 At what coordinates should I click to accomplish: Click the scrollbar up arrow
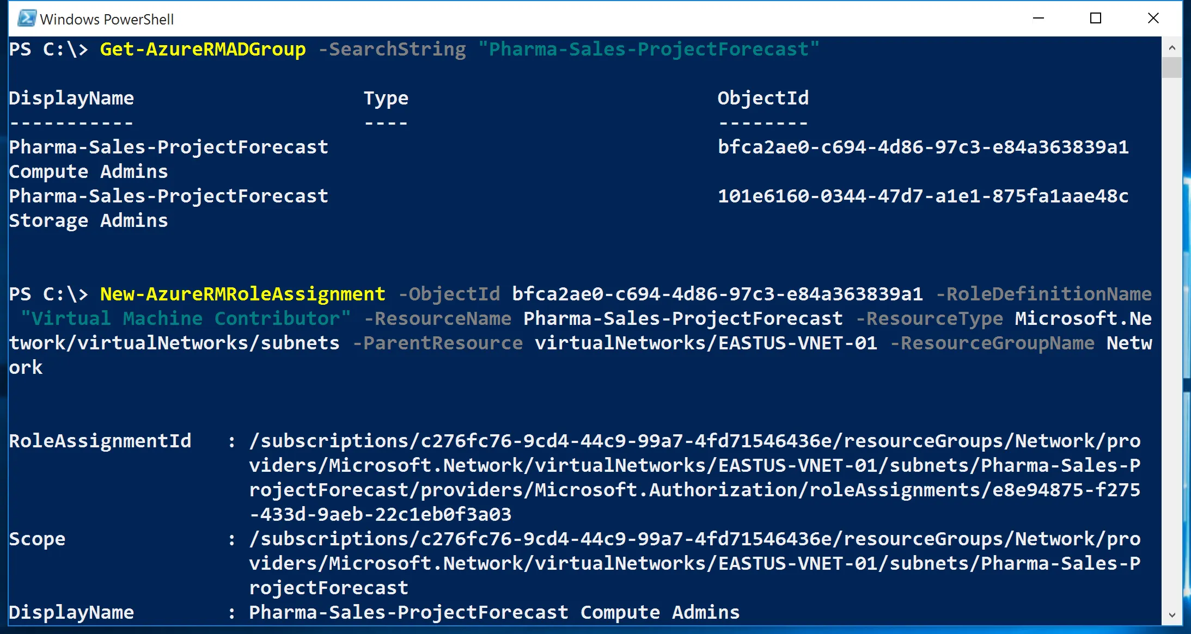click(1172, 48)
